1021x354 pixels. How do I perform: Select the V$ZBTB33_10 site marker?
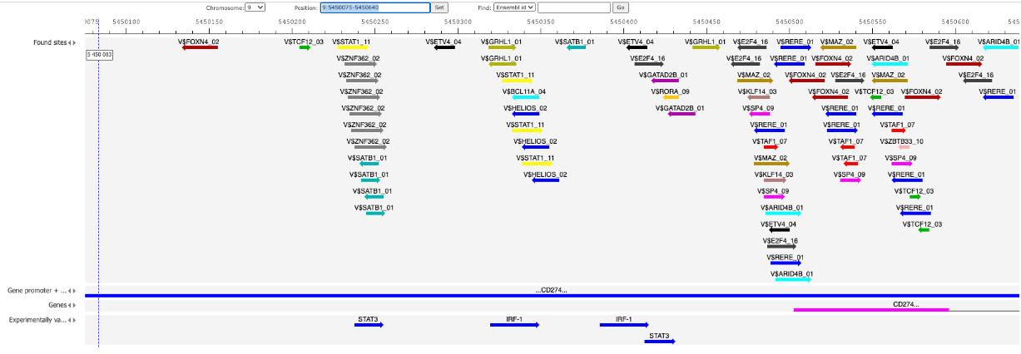[904, 147]
